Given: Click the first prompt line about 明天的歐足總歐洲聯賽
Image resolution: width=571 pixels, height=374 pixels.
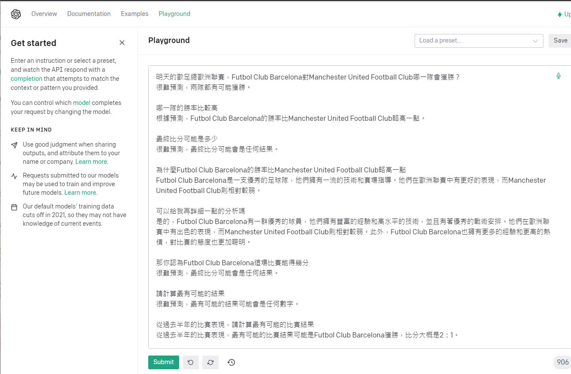Looking at the screenshot, I should [308, 77].
